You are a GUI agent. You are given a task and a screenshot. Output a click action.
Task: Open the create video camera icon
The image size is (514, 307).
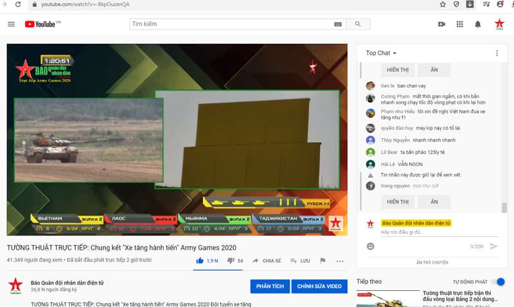(x=441, y=24)
